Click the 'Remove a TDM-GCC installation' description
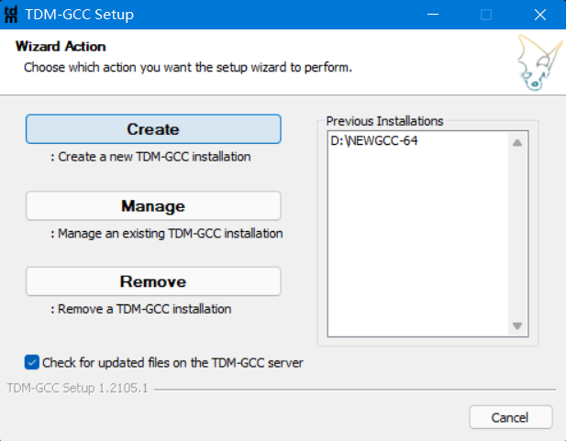 point(140,309)
